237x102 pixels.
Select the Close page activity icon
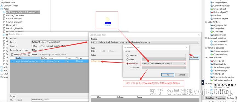click(212, 61)
